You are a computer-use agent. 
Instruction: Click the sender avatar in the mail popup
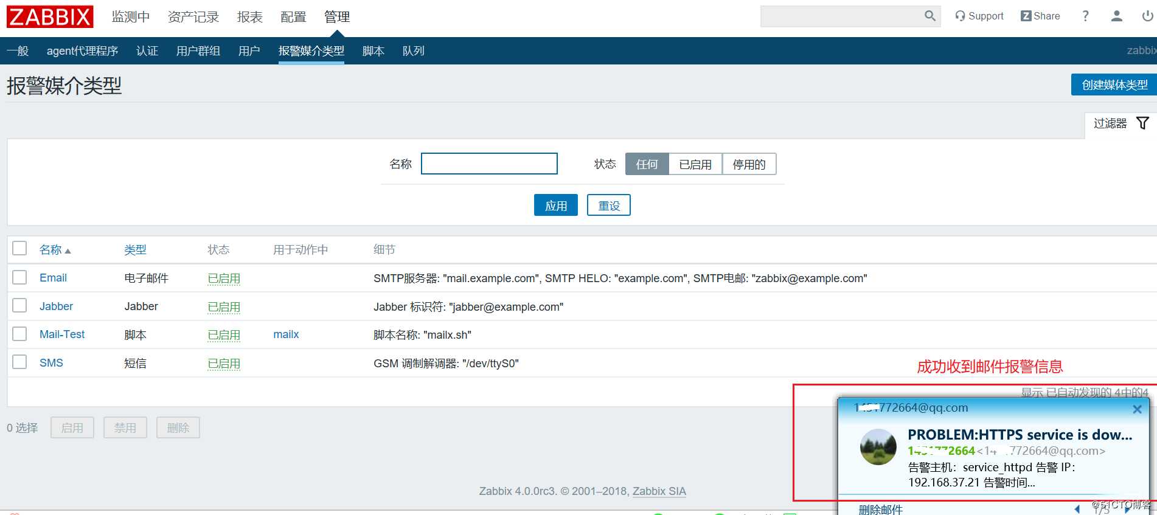(878, 446)
